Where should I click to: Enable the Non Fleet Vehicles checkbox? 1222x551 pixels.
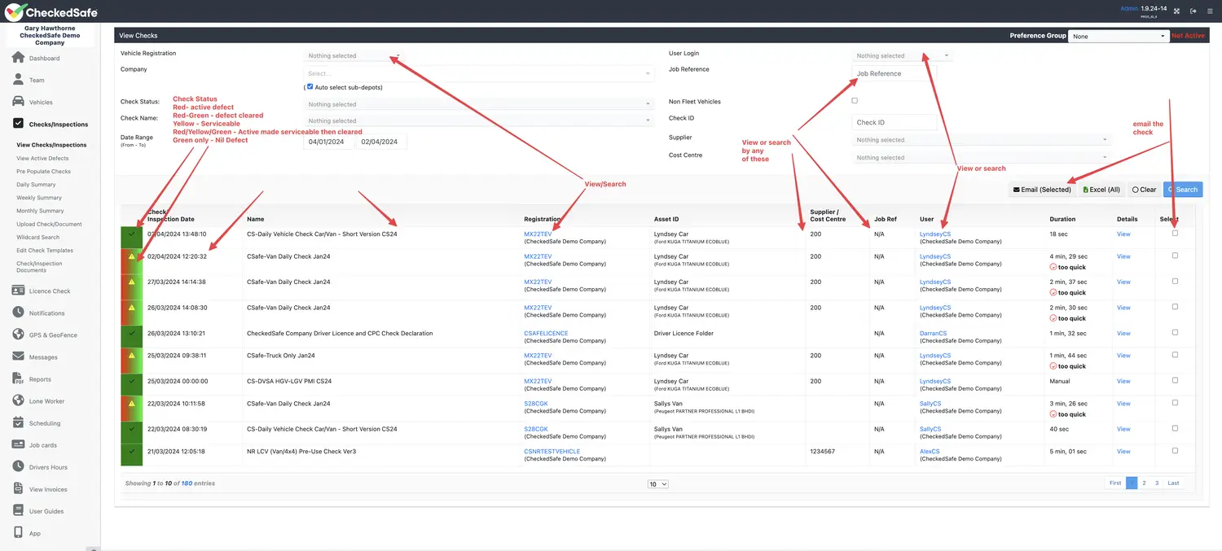pos(855,101)
